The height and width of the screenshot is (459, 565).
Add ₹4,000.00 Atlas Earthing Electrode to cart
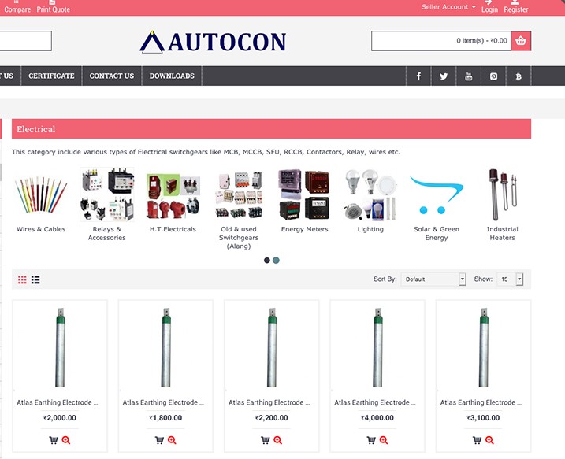tap(371, 440)
